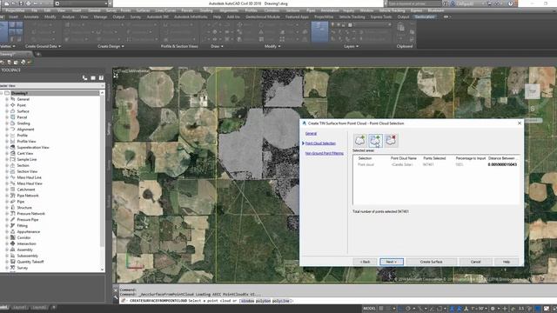Screen dimensions: 557x313
Task: Open the Master View dropdown
Action: coord(52,85)
